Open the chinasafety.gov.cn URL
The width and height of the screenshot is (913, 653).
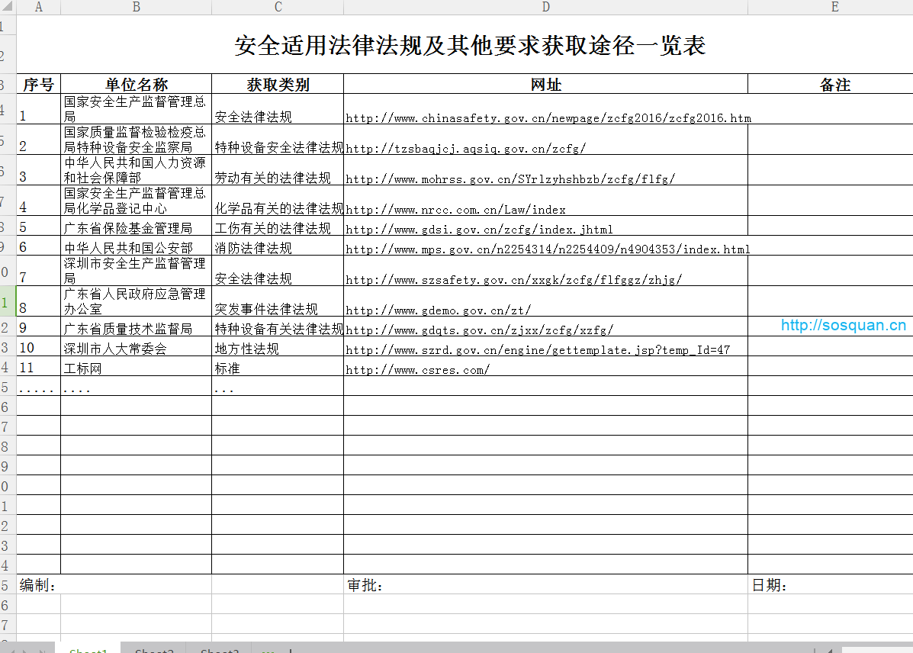pos(548,118)
